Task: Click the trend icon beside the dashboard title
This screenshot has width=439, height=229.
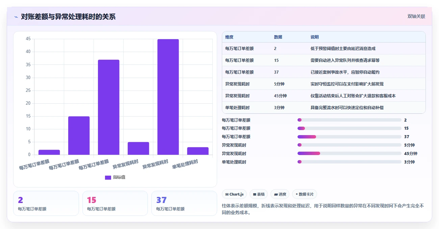Action: click(16, 17)
